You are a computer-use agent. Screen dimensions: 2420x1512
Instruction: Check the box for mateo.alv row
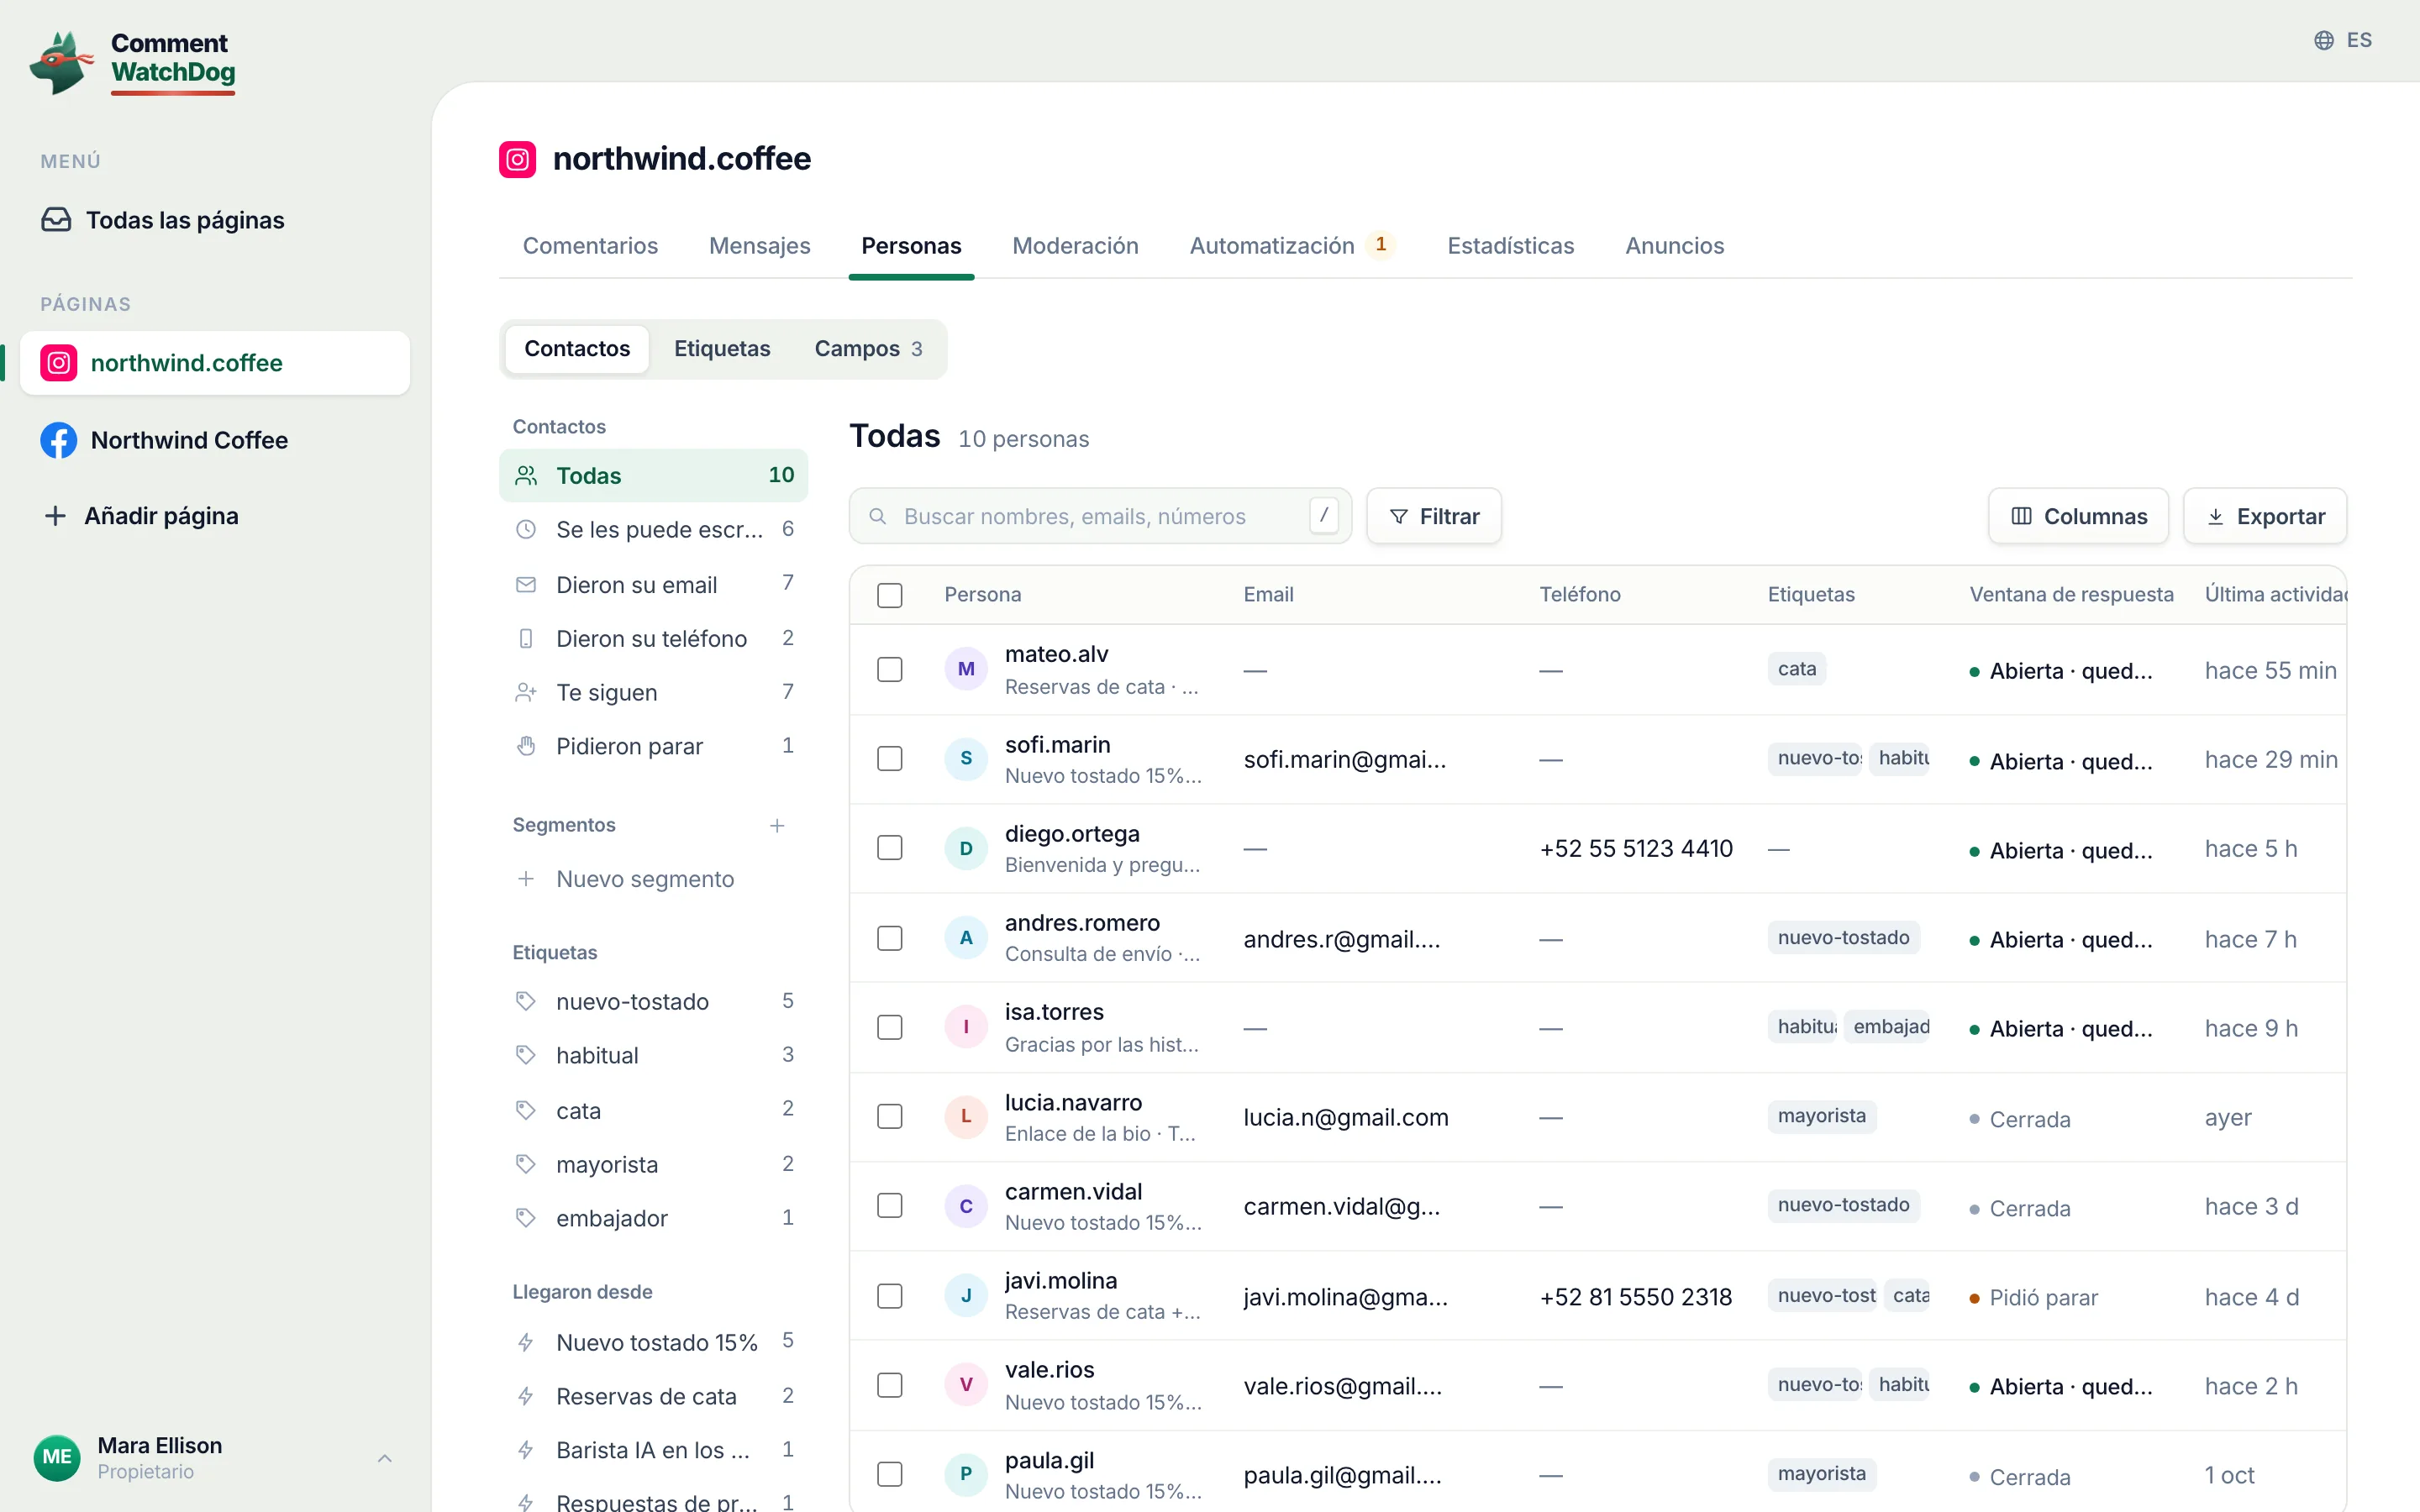coord(890,669)
